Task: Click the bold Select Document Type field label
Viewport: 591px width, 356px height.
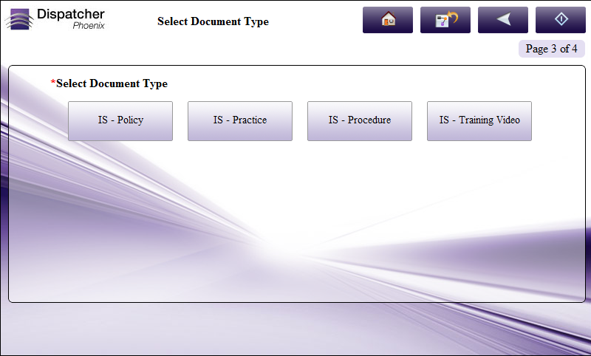Action: click(112, 83)
